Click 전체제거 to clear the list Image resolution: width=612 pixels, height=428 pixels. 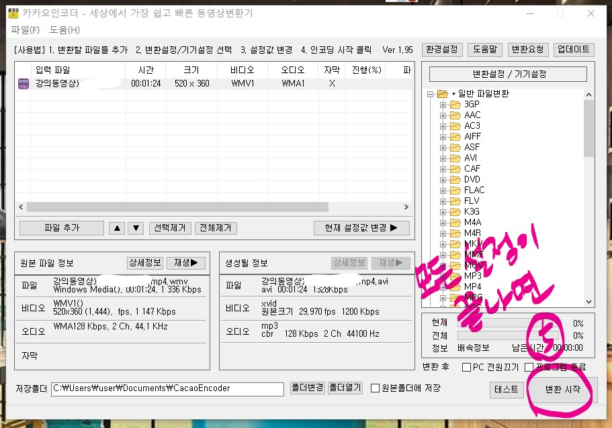coord(216,228)
